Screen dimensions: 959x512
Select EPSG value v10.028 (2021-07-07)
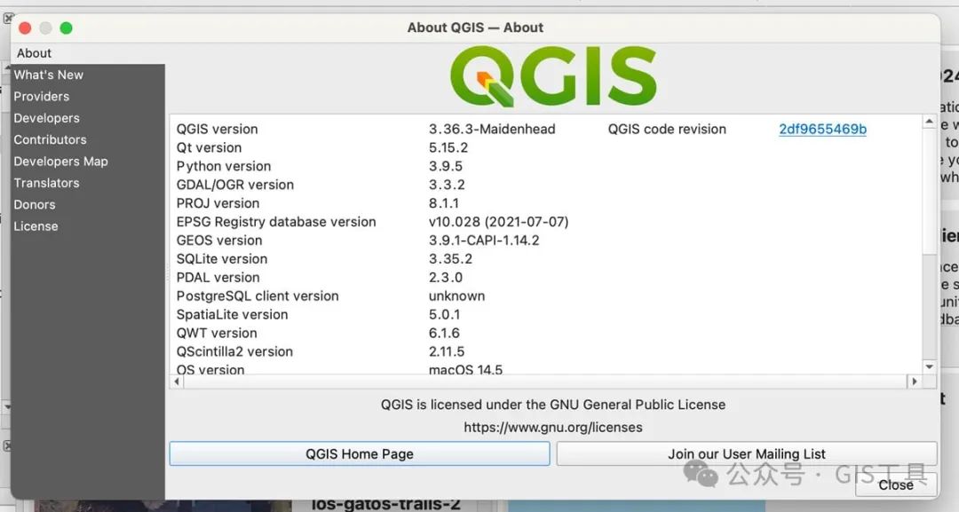pyautogui.click(x=498, y=222)
